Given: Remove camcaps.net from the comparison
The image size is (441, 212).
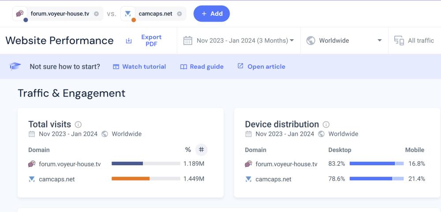Looking at the screenshot, I should coord(179,14).
